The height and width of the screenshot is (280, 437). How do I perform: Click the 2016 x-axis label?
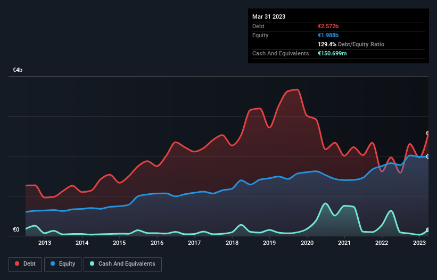(x=157, y=243)
